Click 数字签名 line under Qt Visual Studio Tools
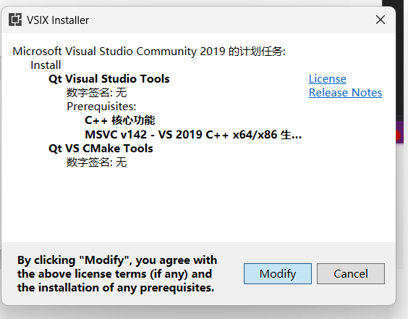This screenshot has height=319, width=408. click(x=96, y=93)
